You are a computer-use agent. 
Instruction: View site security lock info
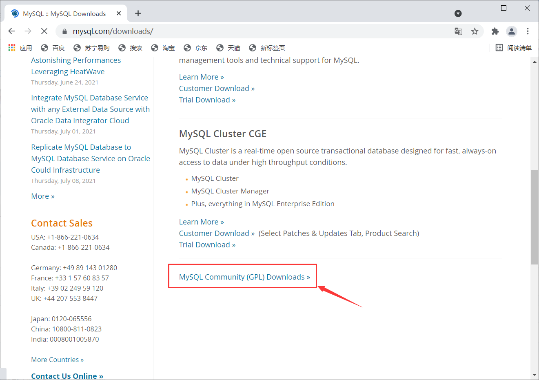pyautogui.click(x=64, y=31)
